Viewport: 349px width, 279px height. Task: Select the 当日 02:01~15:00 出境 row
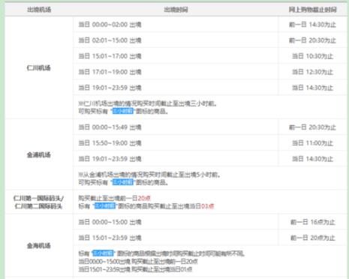(x=176, y=40)
